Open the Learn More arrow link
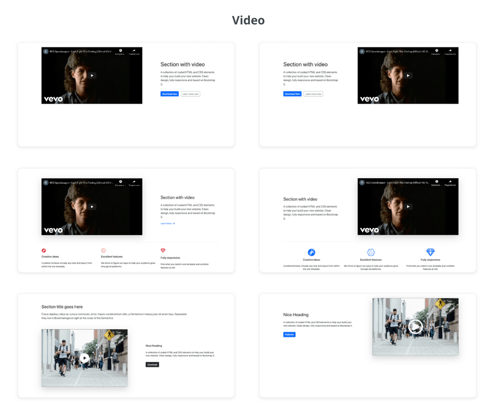497x407 pixels. point(168,223)
